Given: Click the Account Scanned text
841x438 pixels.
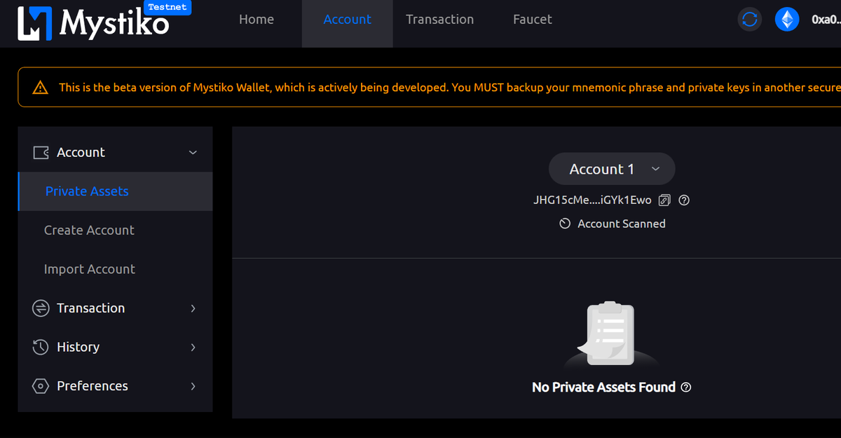Looking at the screenshot, I should tap(622, 224).
